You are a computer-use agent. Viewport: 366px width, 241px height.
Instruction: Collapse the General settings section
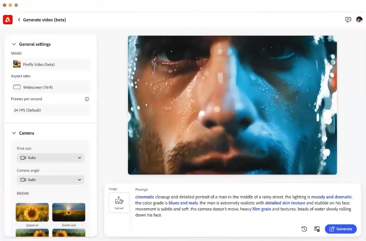pyautogui.click(x=14, y=44)
